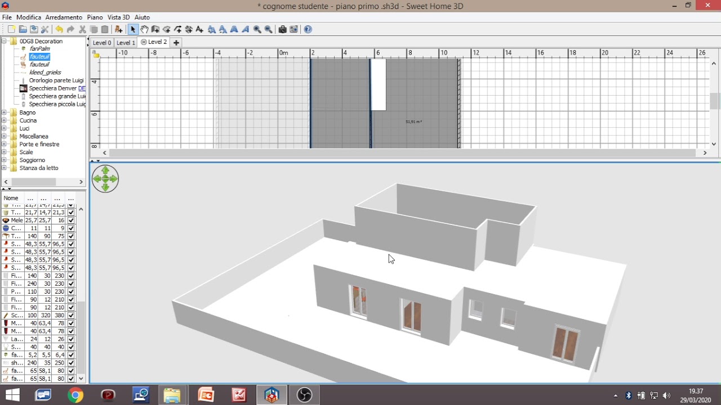
Task: Open Help with the question mark icon
Action: pos(308,29)
